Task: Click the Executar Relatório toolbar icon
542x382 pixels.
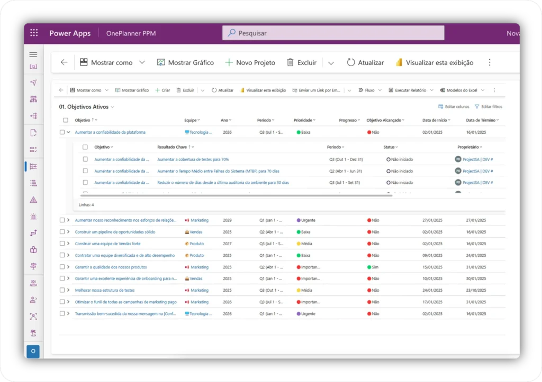Action: 391,90
